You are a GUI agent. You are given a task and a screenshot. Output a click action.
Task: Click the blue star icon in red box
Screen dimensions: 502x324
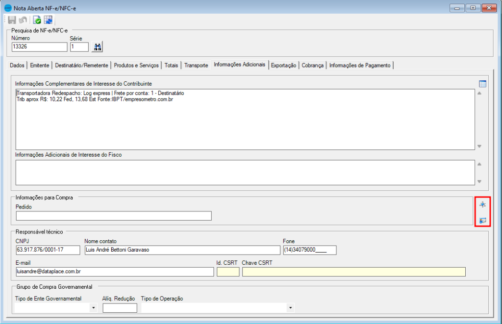tap(482, 205)
